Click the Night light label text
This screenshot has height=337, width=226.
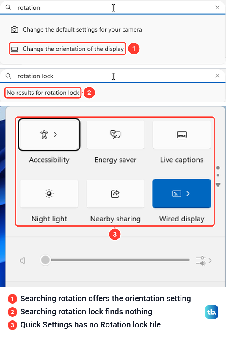(49, 219)
